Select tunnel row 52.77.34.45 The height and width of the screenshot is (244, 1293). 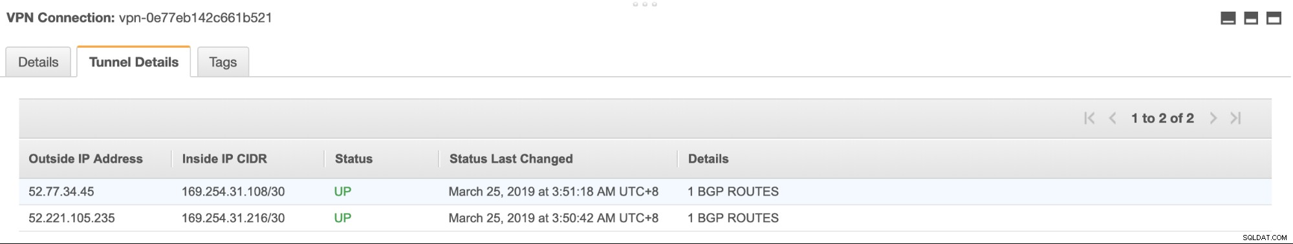click(x=645, y=192)
